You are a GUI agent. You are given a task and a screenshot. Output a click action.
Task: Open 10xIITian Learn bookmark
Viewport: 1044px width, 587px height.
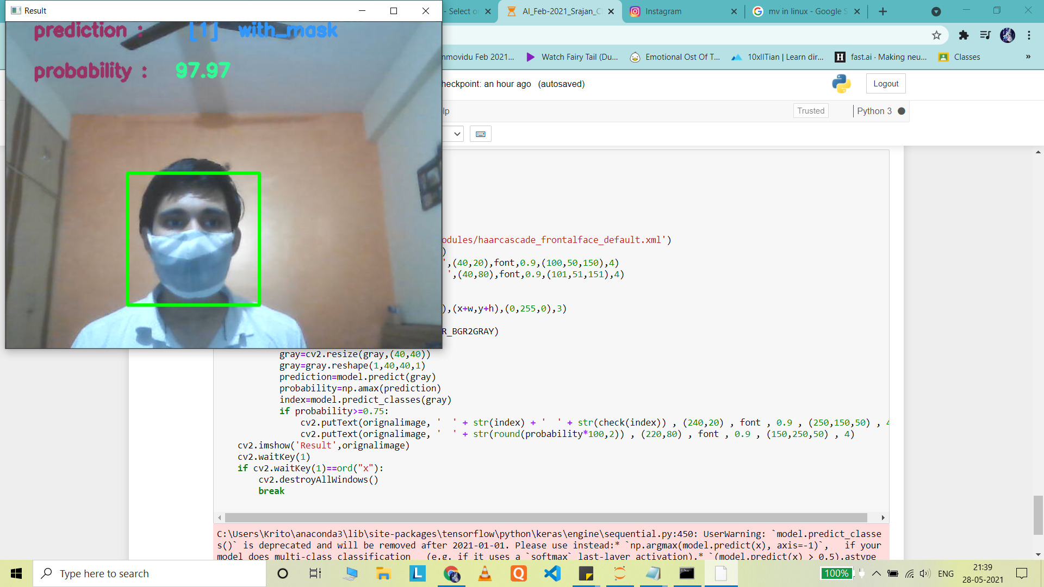coord(778,57)
